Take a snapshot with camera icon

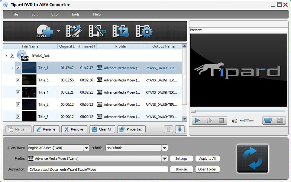pos(280,121)
